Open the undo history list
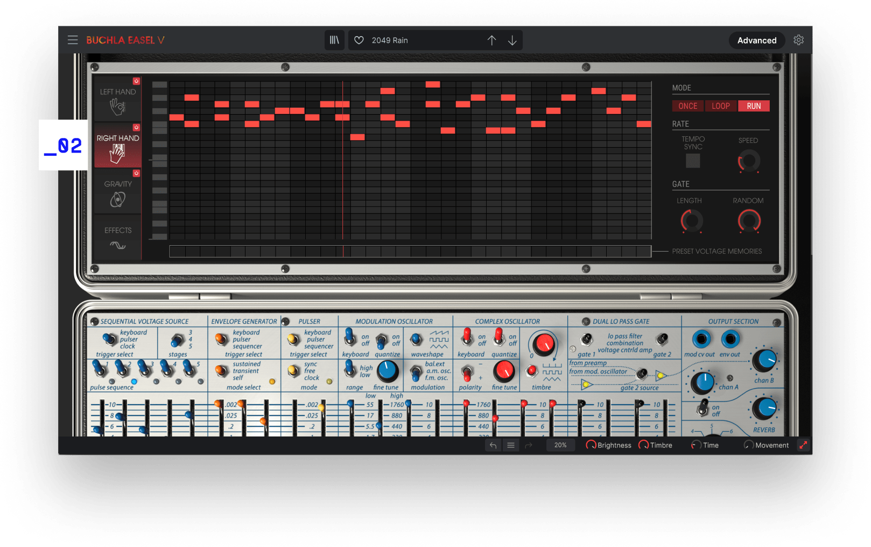The height and width of the screenshot is (547, 871). (511, 445)
